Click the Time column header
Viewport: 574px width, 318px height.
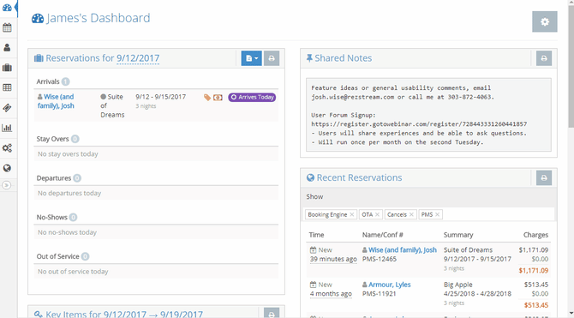click(316, 235)
